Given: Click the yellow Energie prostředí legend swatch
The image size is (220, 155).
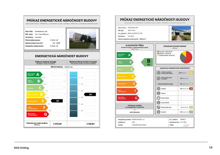Looking at the screenshot, I should pos(158,55).
